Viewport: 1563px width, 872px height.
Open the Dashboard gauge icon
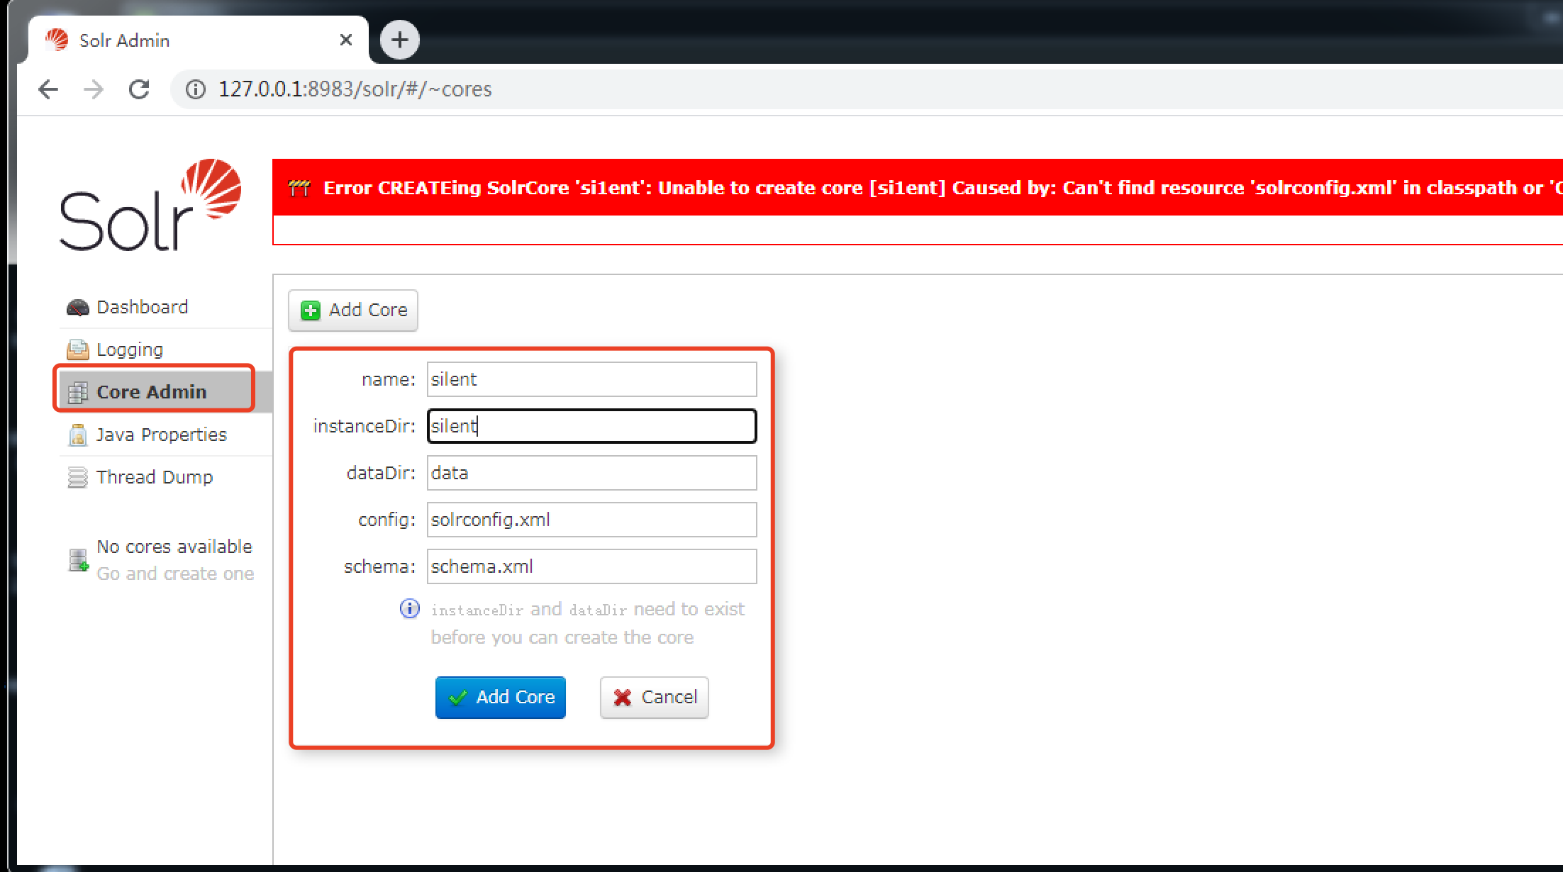[x=77, y=308]
